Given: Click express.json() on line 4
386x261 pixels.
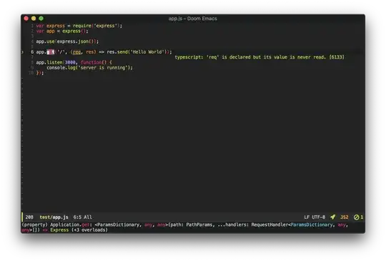Looking at the screenshot, I should [x=75, y=41].
